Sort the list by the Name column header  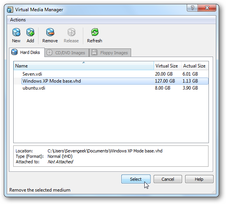(x=84, y=66)
